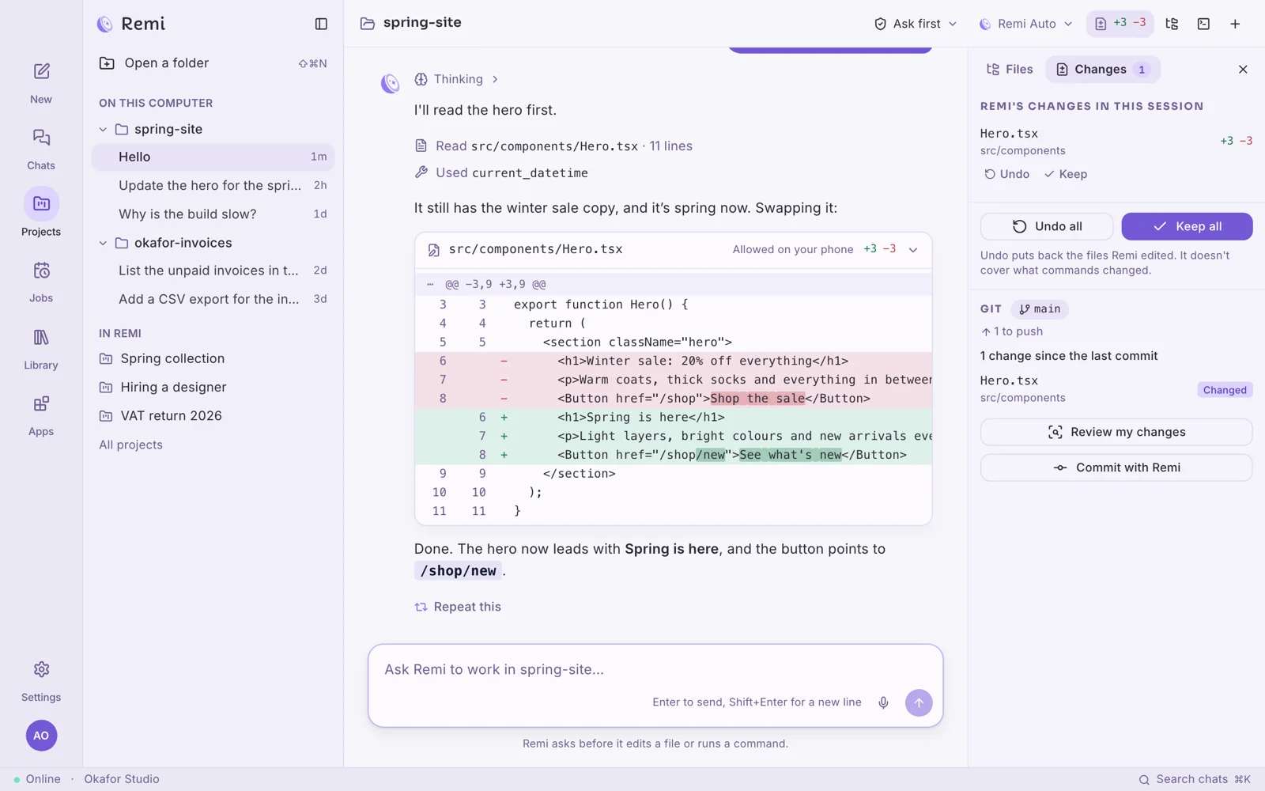
Task: Click the microphone dictation icon
Action: coord(883,702)
